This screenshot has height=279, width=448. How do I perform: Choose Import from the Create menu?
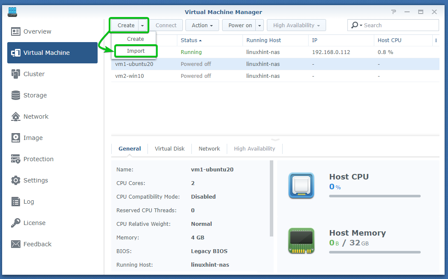[136, 51]
